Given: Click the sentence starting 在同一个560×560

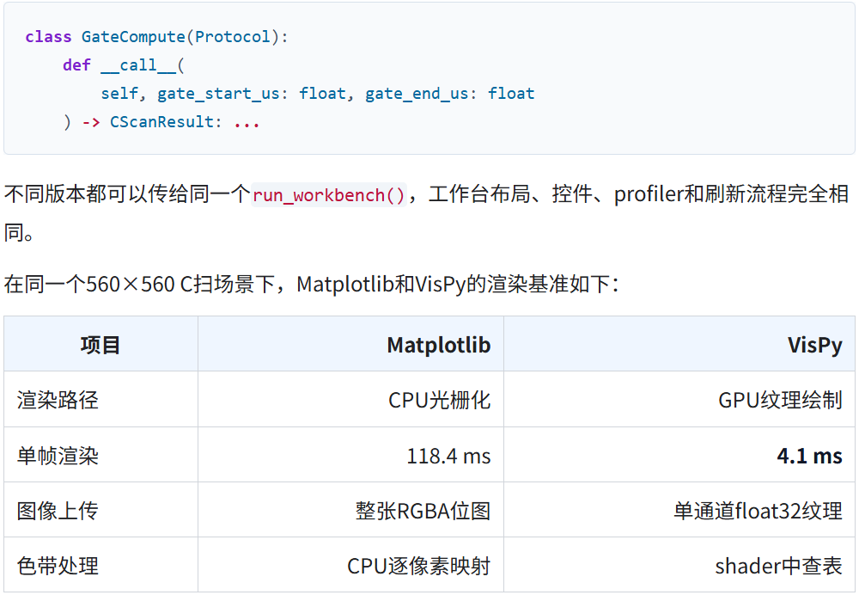Looking at the screenshot, I should click(312, 284).
